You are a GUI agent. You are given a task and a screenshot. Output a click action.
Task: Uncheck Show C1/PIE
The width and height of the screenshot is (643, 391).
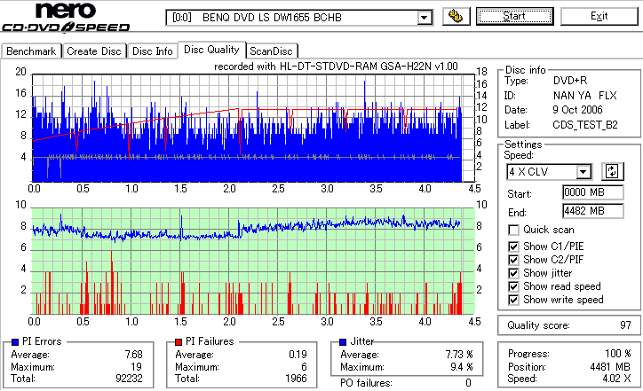coord(513,246)
